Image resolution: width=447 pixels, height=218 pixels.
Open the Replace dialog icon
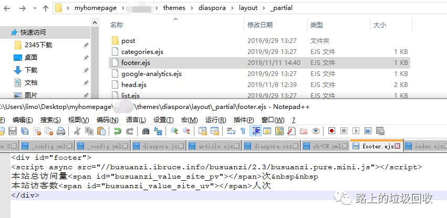158,131
